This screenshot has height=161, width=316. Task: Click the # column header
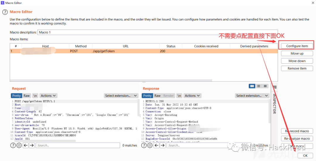pyautogui.click(x=16, y=46)
